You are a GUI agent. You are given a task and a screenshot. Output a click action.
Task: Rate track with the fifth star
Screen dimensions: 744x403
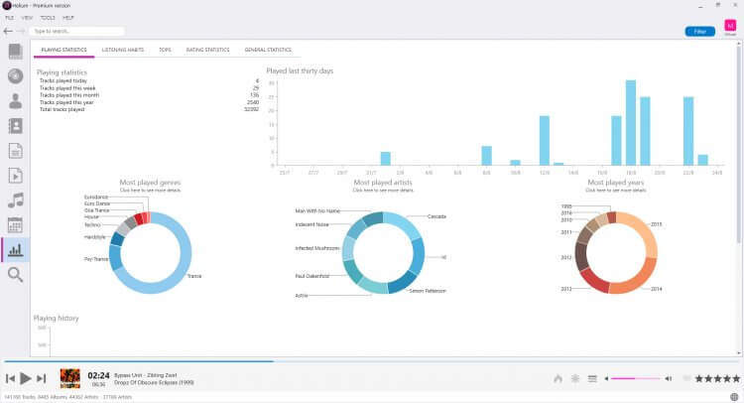click(x=736, y=378)
